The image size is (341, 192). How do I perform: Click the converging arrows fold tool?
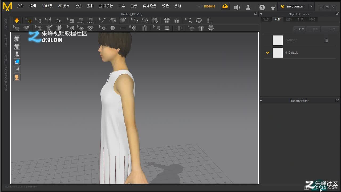(x=179, y=28)
